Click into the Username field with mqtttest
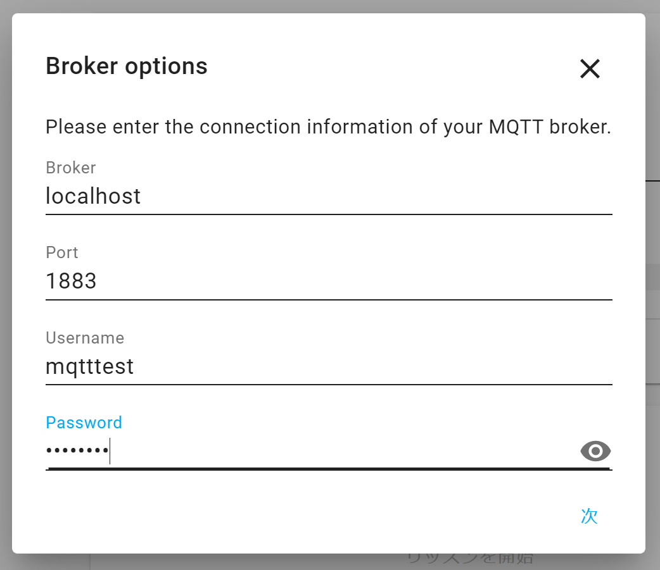The height and width of the screenshot is (570, 660). (x=329, y=357)
